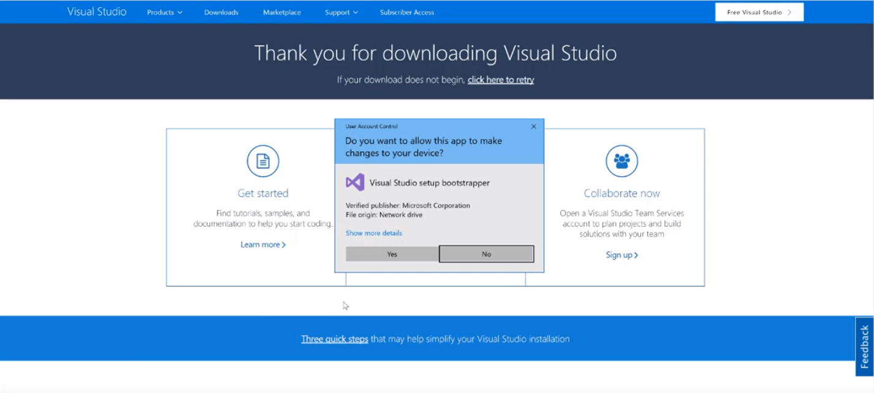Click the 'Visual Studio setup bootstrapper' app name
This screenshot has width=874, height=393.
[430, 183]
